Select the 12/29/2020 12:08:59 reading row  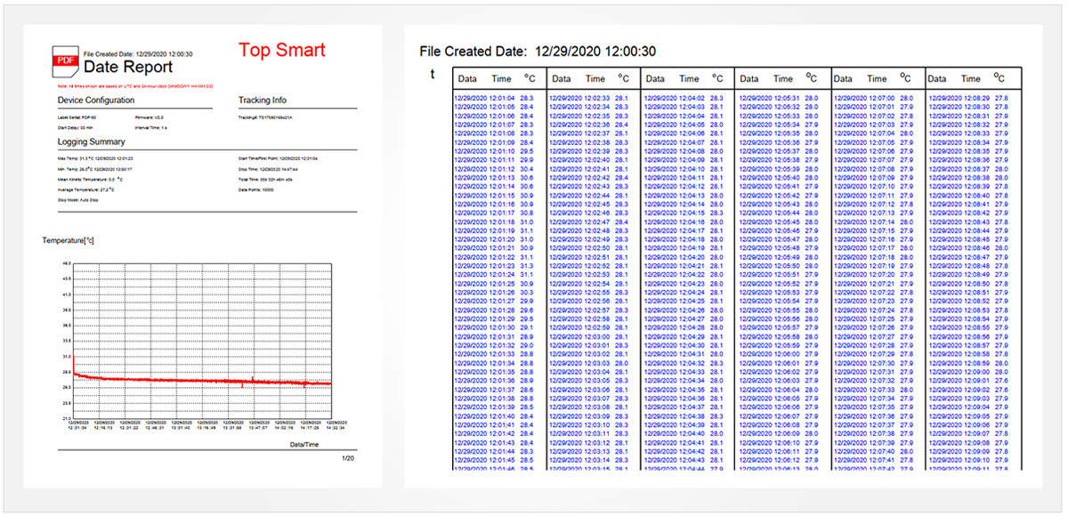tap(970, 363)
